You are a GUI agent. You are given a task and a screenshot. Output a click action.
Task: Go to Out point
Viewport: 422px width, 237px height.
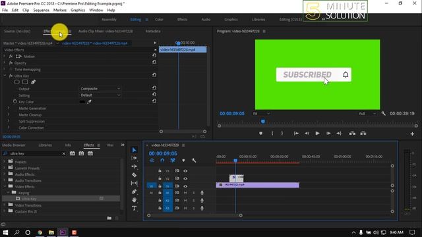(x=339, y=133)
